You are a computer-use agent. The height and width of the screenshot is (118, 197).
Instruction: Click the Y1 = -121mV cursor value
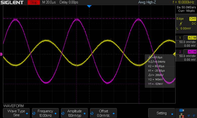(x=155, y=84)
